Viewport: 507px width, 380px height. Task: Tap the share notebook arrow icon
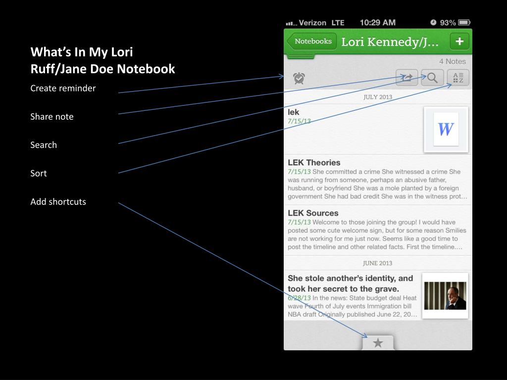[407, 78]
